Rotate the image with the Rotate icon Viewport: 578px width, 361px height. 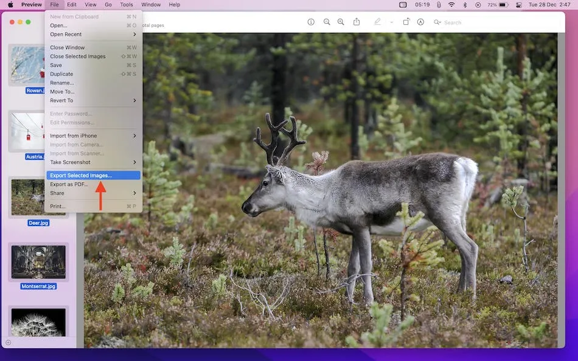point(406,22)
